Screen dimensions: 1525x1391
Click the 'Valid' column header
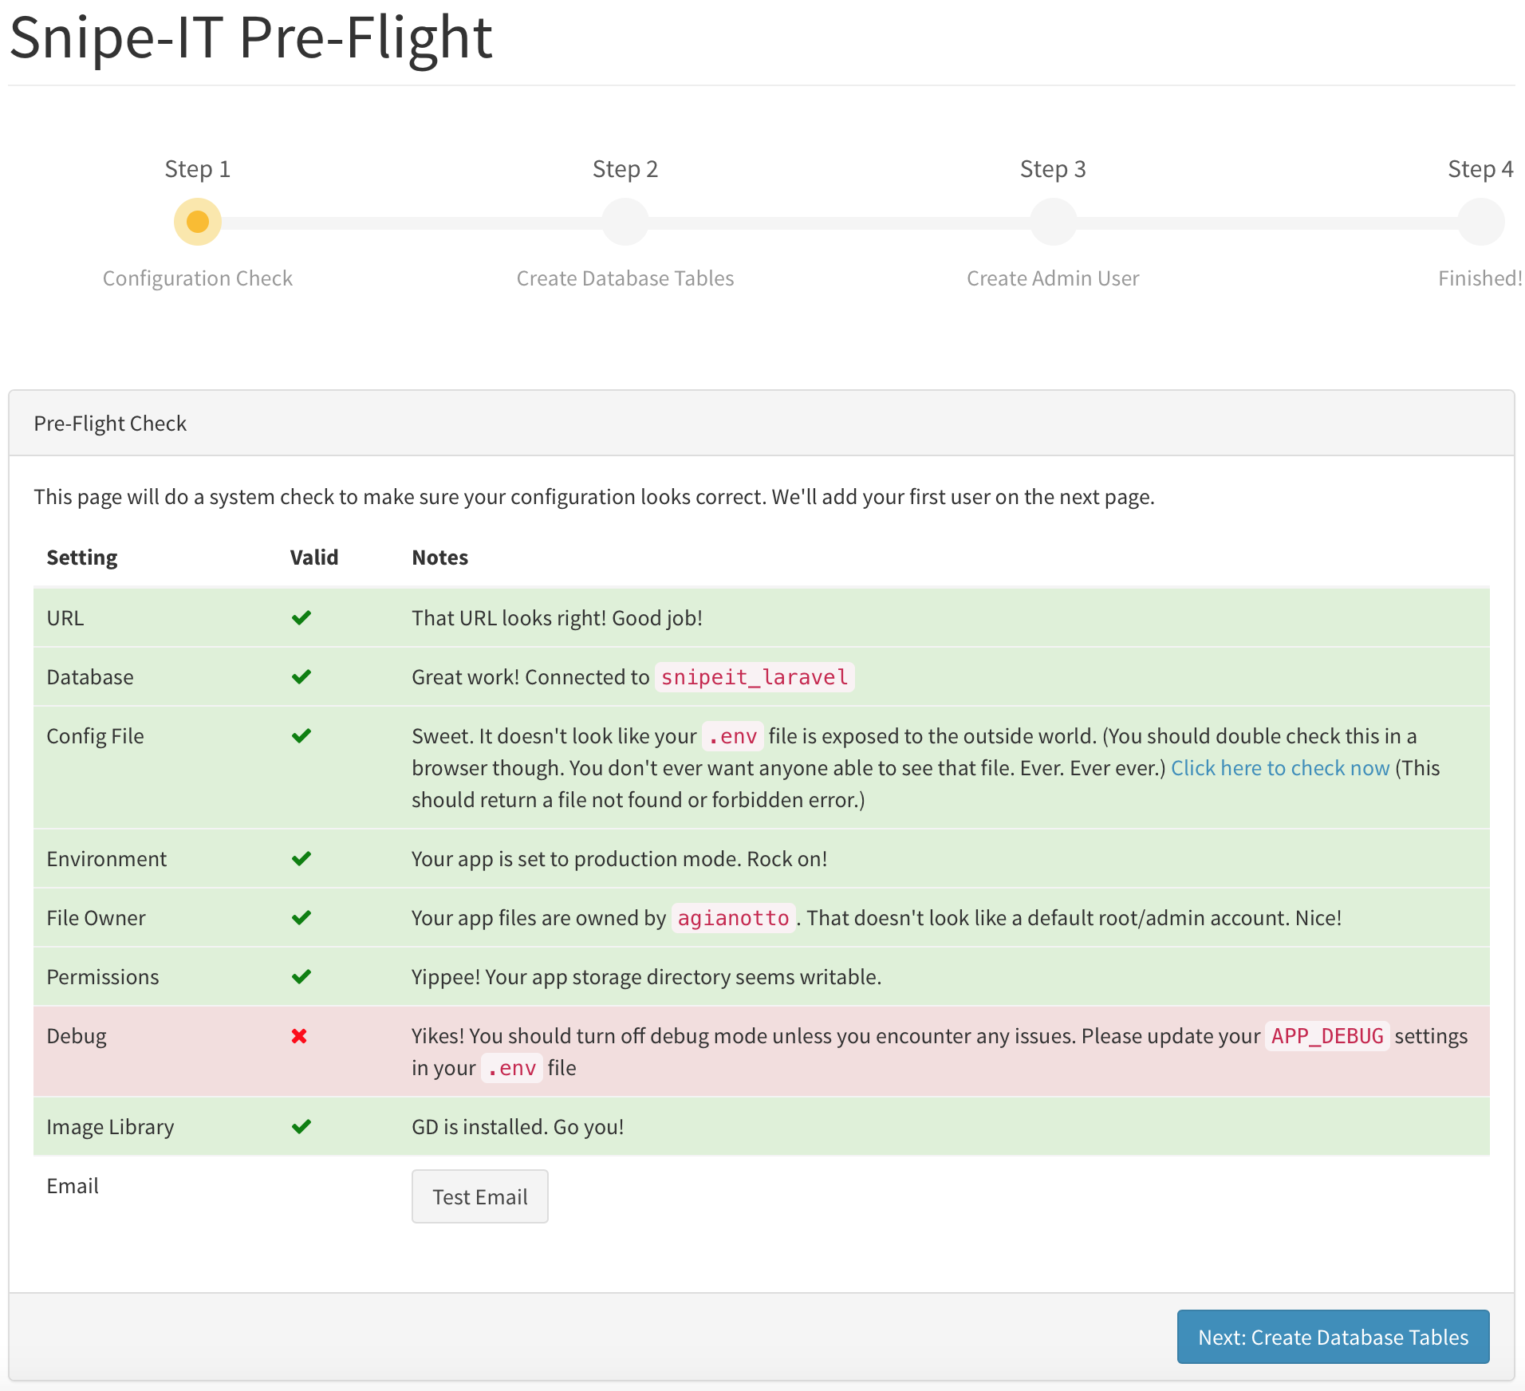pos(314,558)
